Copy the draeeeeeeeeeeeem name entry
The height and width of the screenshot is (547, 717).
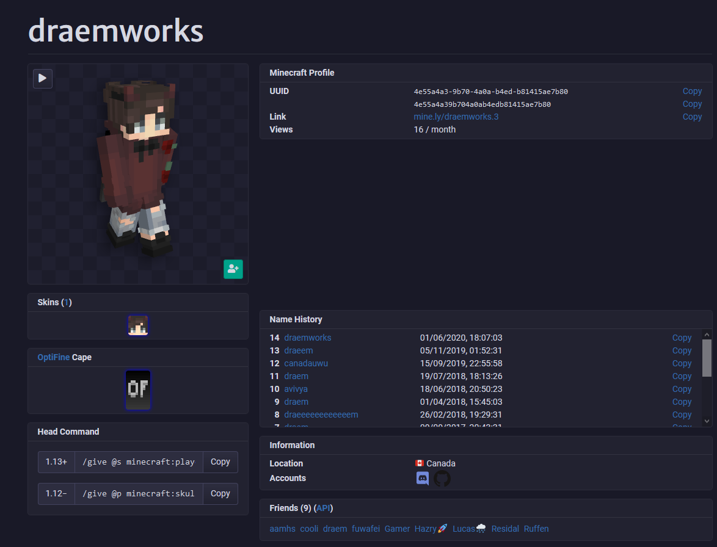pos(682,415)
